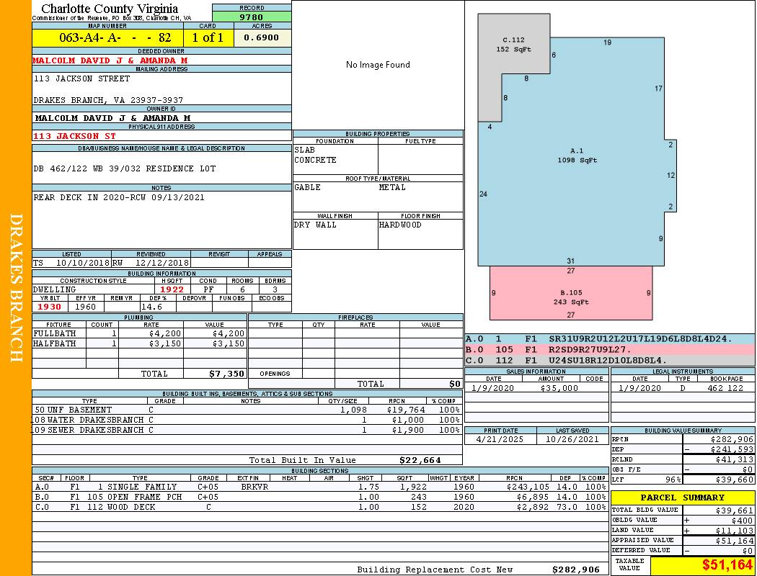Click the year built value 1930

click(x=50, y=307)
